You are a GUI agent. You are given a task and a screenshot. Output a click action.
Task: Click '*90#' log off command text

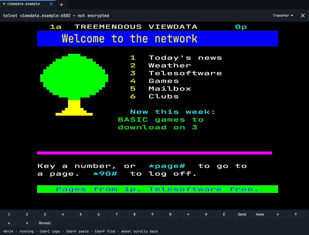105,174
